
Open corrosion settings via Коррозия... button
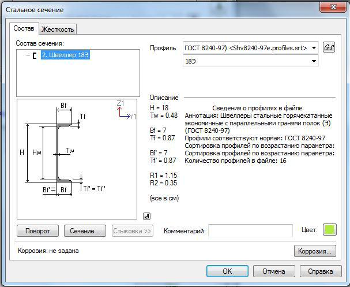click(x=314, y=251)
